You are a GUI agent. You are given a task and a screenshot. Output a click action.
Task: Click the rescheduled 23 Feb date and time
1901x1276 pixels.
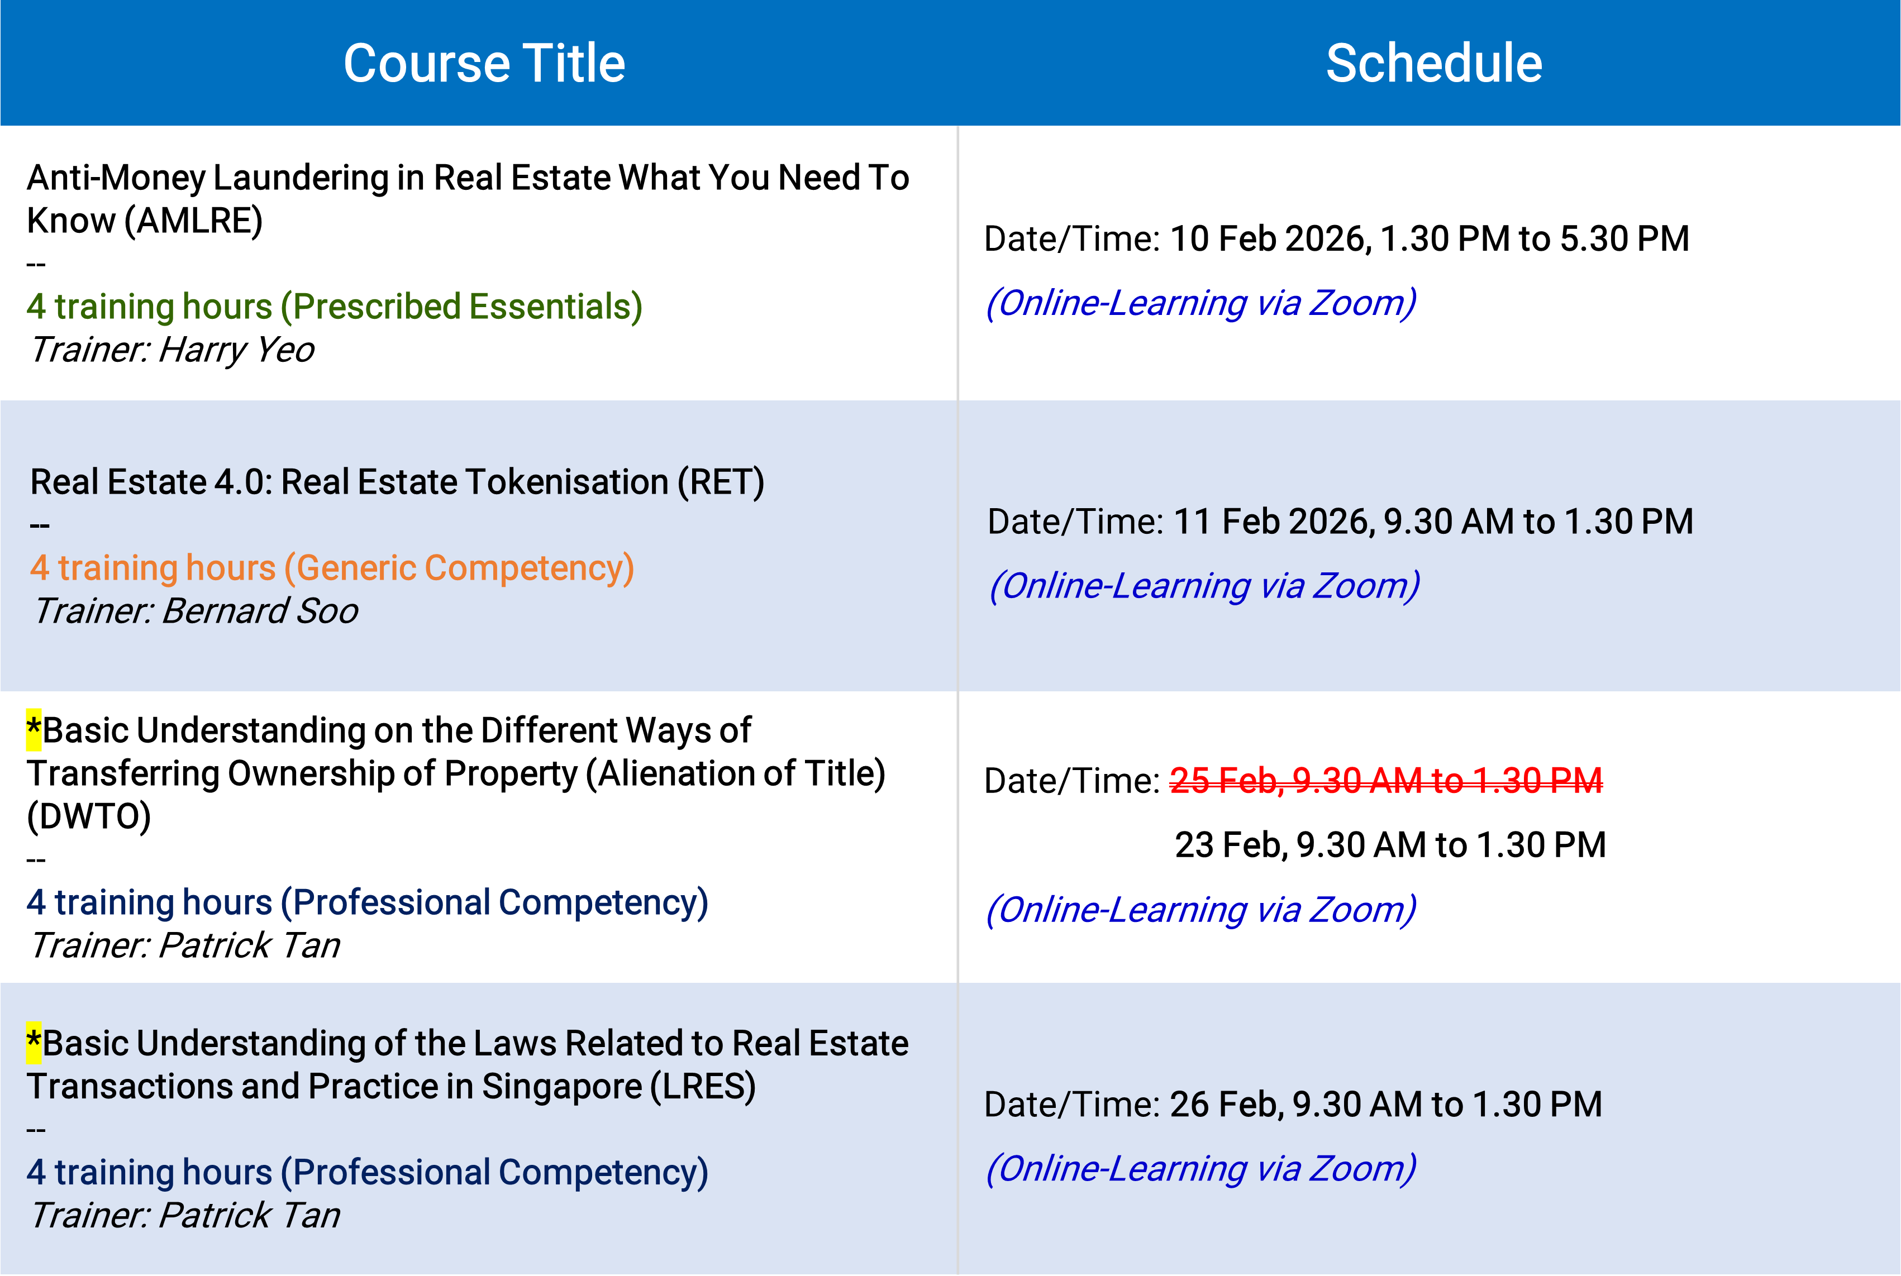point(1390,845)
